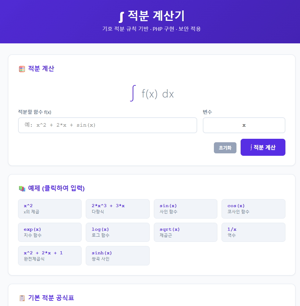Click the books icon beside 예제 heading

(22, 188)
